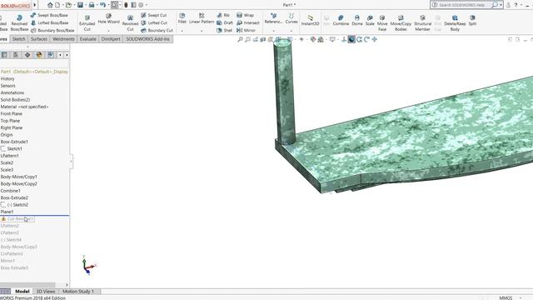Select Solid Bodies(2) folder in tree
The width and height of the screenshot is (533, 300).
pyautogui.click(x=15, y=100)
